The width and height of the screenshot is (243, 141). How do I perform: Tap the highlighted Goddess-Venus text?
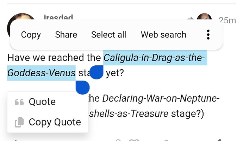click(41, 73)
